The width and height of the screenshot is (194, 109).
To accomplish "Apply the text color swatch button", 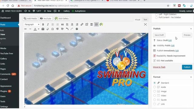I will point(35,29).
